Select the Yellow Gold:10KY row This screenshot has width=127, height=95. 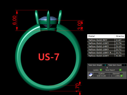click(106, 43)
